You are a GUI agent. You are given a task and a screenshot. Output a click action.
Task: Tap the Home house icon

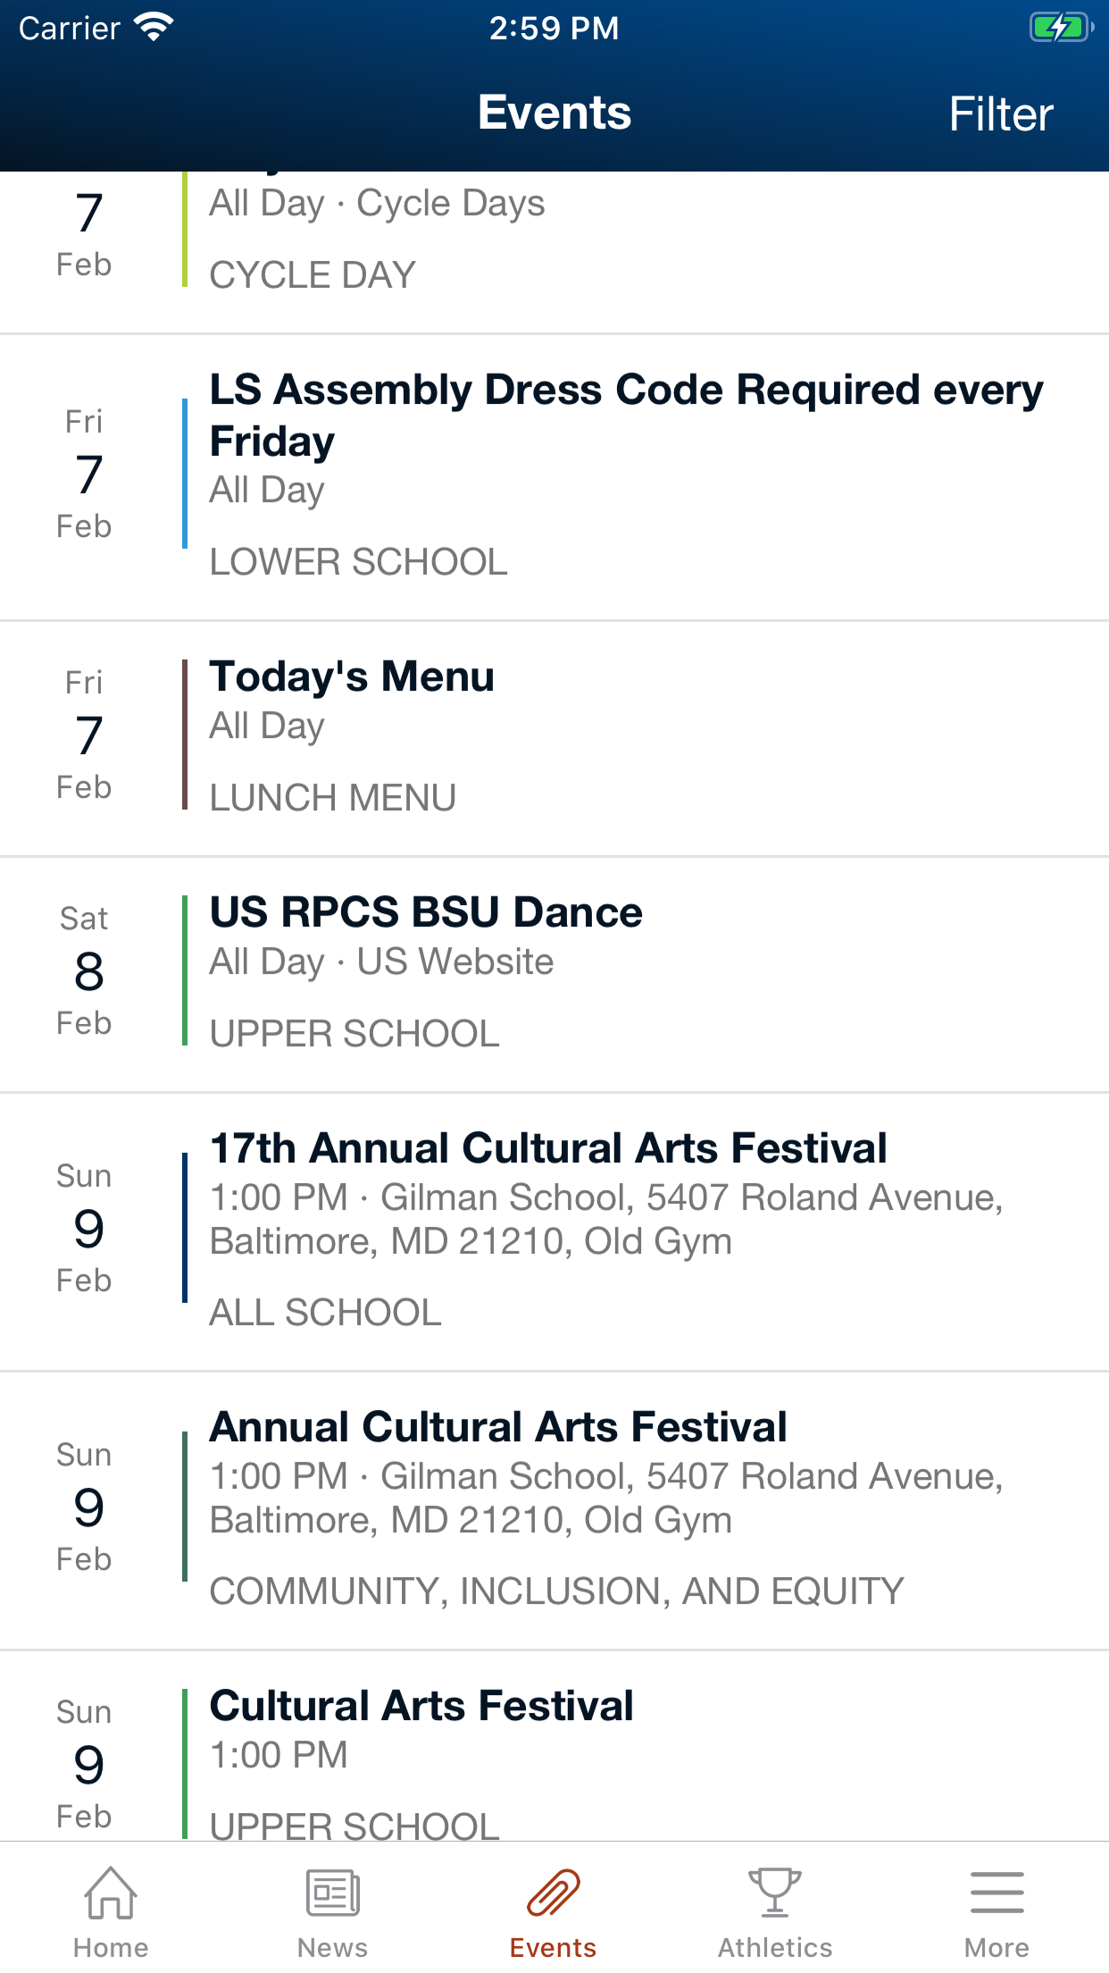click(x=111, y=1893)
